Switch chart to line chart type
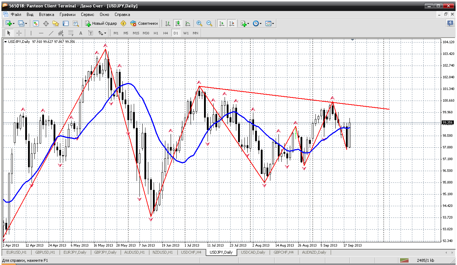Screen dimensions: 457x265 pos(188,23)
